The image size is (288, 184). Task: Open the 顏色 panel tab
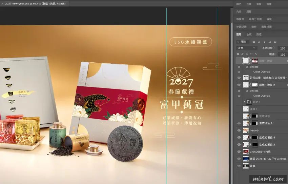tap(239, 4)
